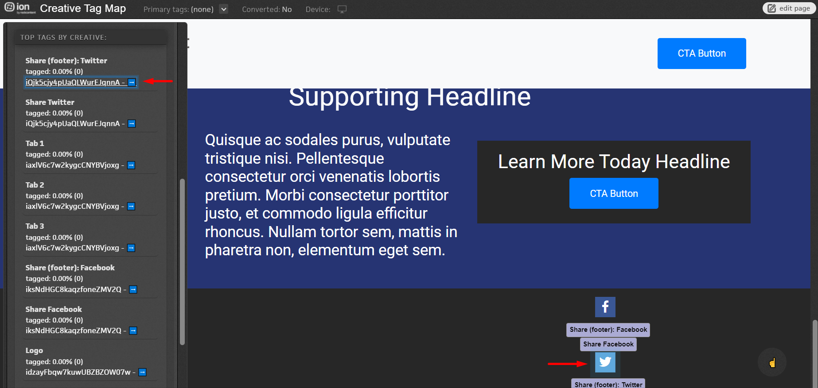Image resolution: width=818 pixels, height=388 pixels.
Task: Click arrow icon for Share (footer): Twitter
Action: click(132, 82)
